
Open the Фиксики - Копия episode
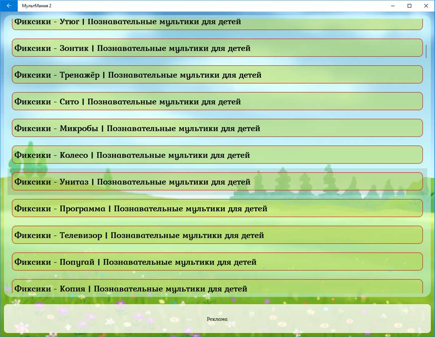pos(217,286)
